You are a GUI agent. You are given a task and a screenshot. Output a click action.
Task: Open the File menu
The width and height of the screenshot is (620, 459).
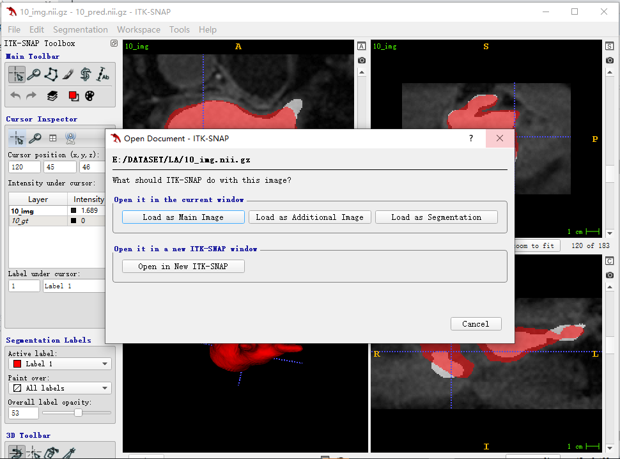14,29
